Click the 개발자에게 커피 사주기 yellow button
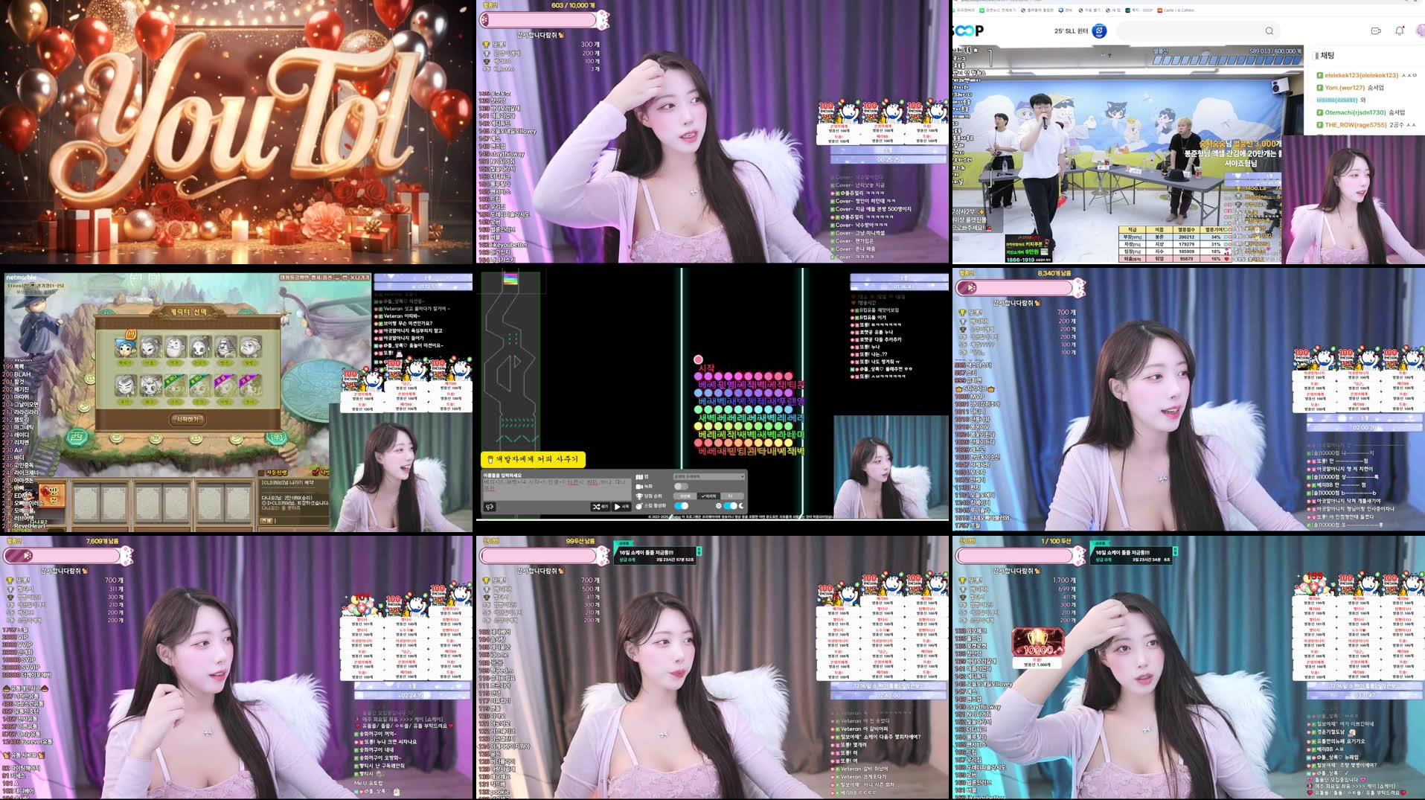This screenshot has width=1425, height=800. click(x=534, y=459)
